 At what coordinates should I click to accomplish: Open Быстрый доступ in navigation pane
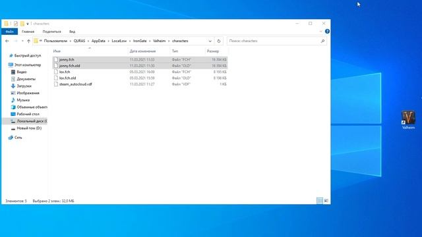pos(28,55)
